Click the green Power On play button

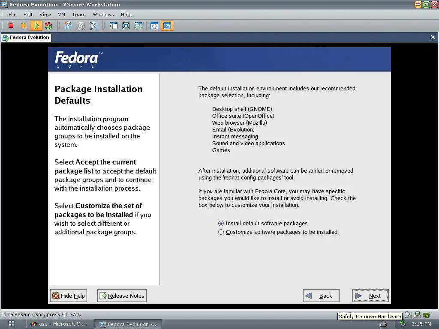(x=36, y=26)
